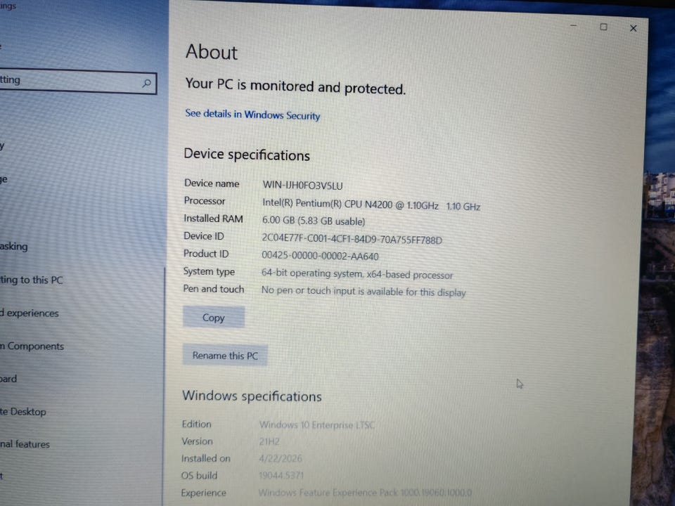The image size is (675, 506).
Task: Click the Version label
Action: (x=197, y=441)
